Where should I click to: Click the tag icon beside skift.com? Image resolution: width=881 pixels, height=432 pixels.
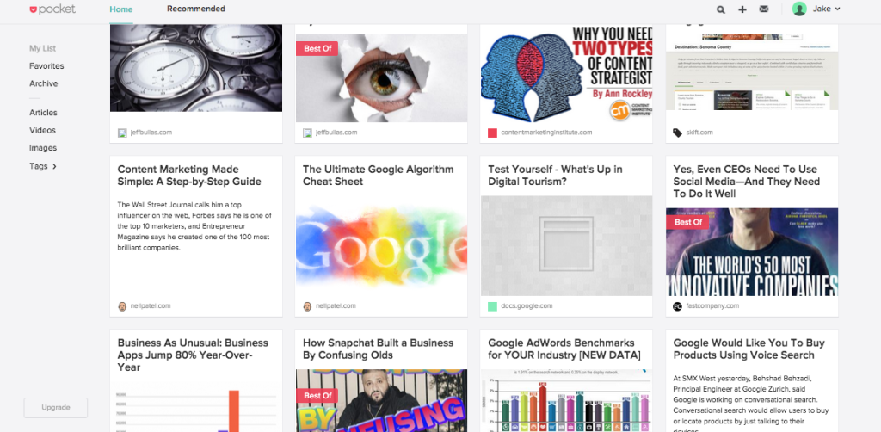[x=677, y=133]
